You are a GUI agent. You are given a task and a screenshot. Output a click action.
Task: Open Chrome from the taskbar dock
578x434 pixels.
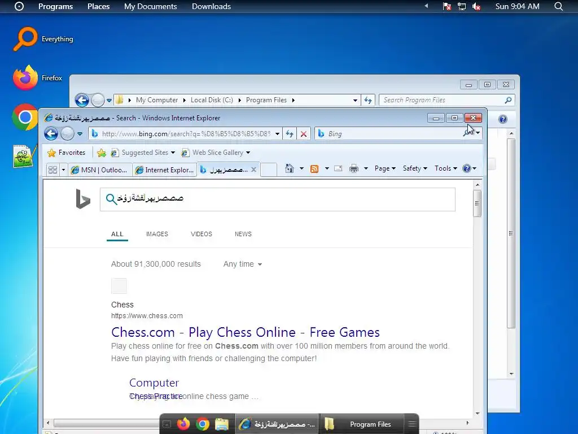click(x=203, y=424)
